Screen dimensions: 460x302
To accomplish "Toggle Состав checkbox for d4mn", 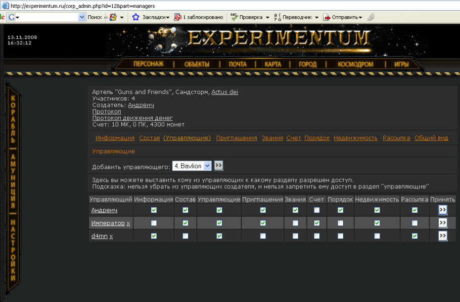I will click(185, 235).
